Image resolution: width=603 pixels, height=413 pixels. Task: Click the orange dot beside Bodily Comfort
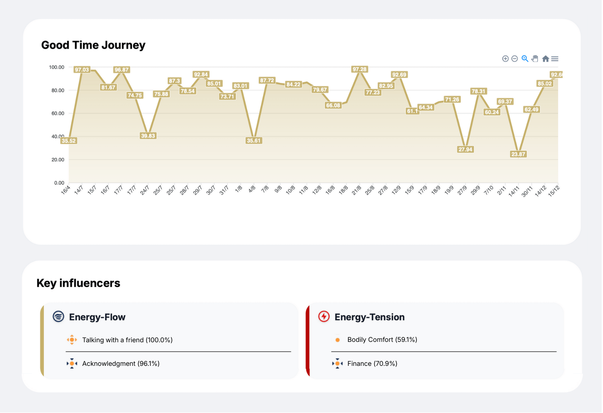337,340
